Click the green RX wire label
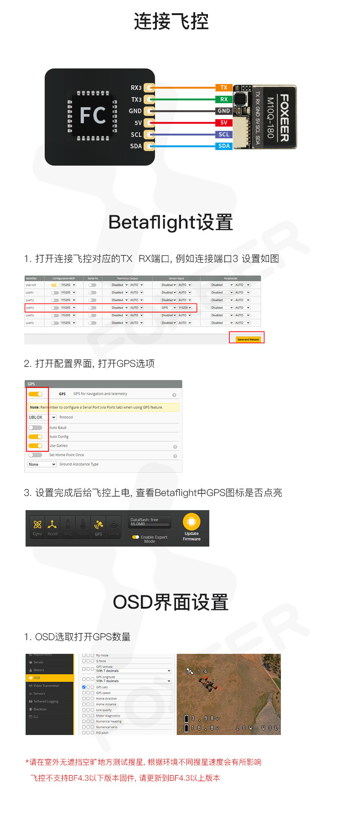342x824 pixels. [224, 99]
